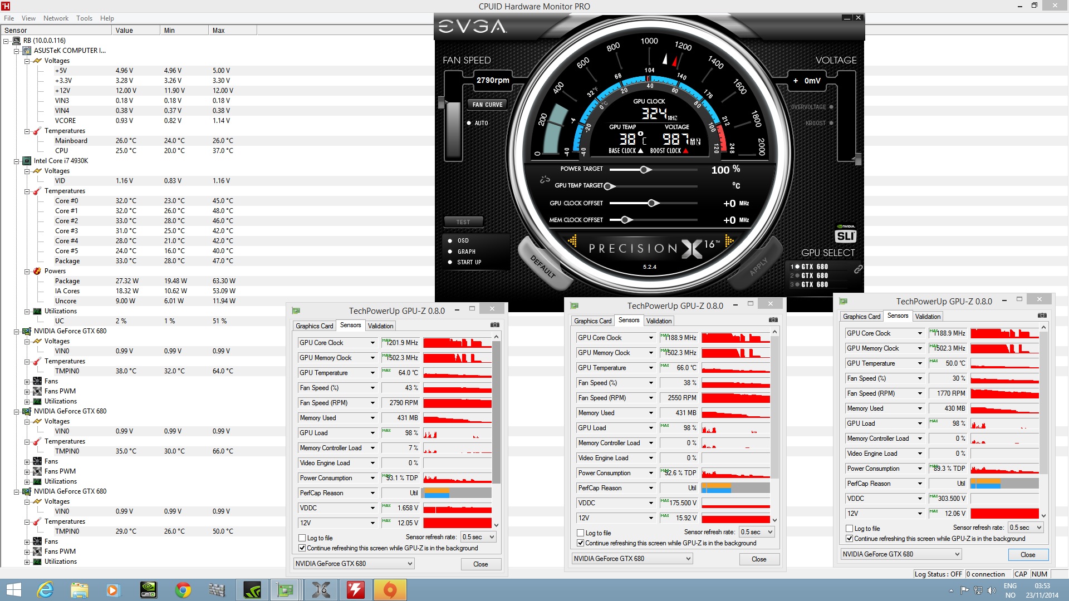Click red lightning bolt taskbar icon
1069x601 pixels.
coord(355,590)
